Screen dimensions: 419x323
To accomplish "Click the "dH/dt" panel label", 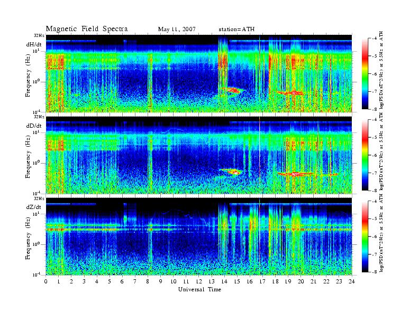I will [34, 44].
